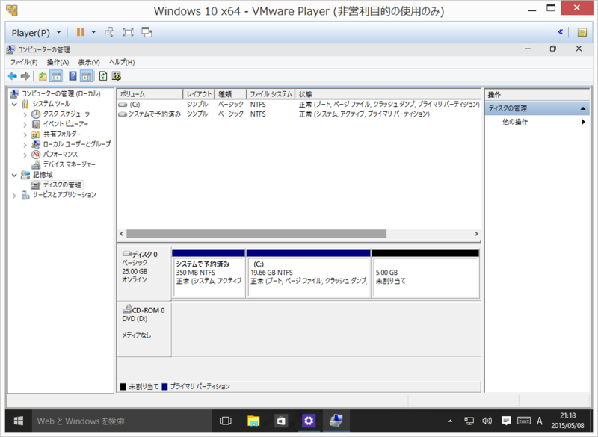Screen dimensions: 598x437
Task: Click the network icon in system tray
Action: (x=469, y=421)
